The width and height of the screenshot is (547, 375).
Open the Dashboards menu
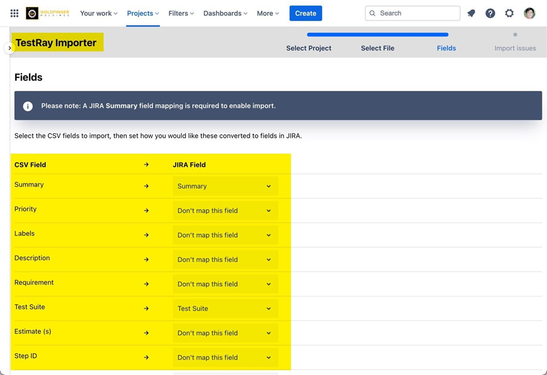point(225,13)
